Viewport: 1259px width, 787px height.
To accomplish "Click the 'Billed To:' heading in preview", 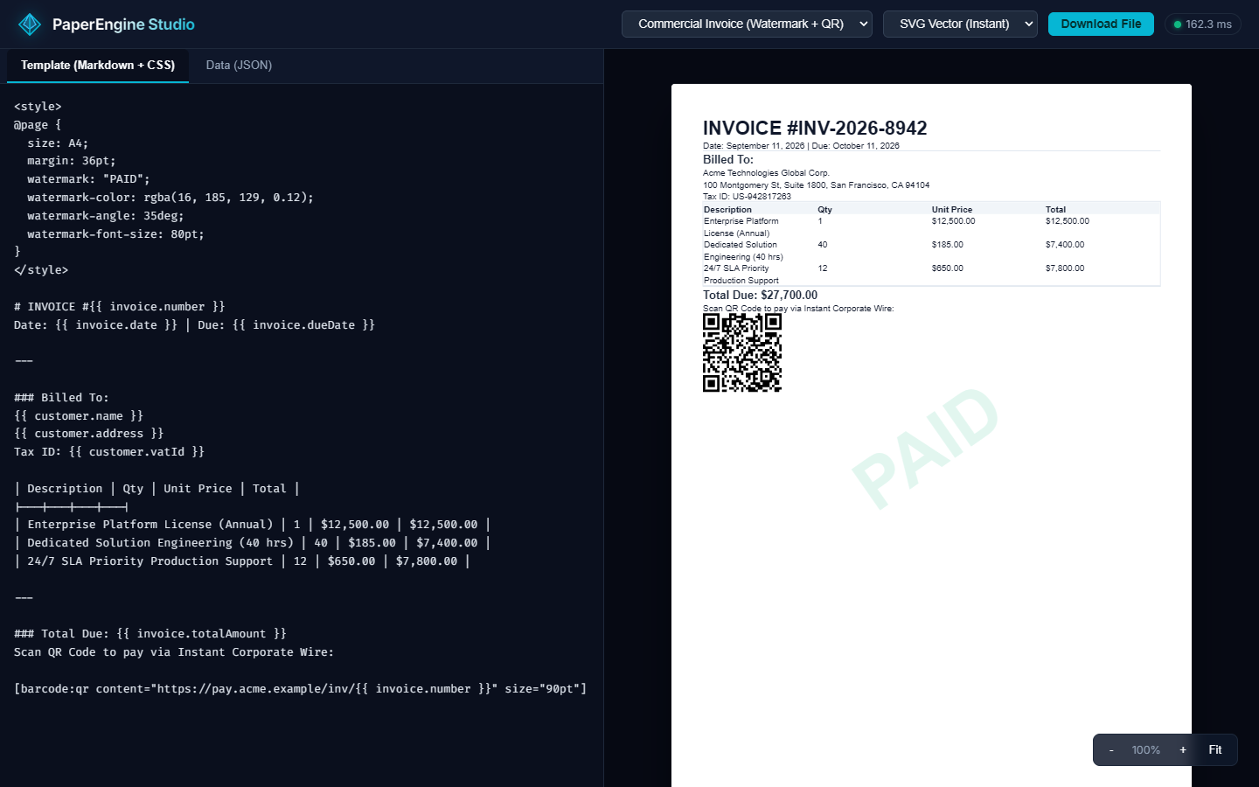I will pyautogui.click(x=728, y=160).
